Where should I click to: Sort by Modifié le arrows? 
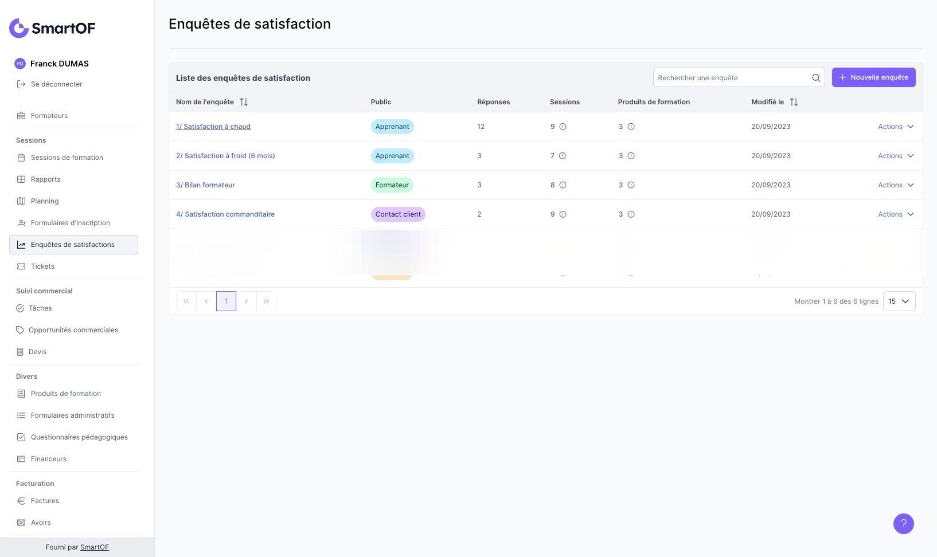pyautogui.click(x=794, y=102)
